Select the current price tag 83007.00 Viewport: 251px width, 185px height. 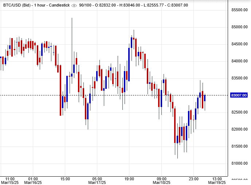pos(239,95)
